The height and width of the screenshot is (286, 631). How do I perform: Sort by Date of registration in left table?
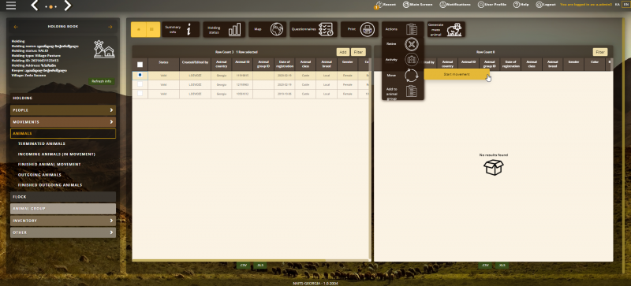click(x=285, y=65)
